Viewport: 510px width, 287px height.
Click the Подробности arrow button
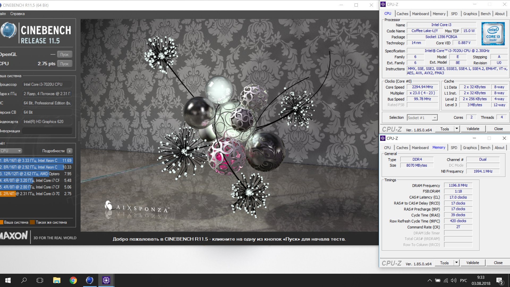tap(70, 151)
